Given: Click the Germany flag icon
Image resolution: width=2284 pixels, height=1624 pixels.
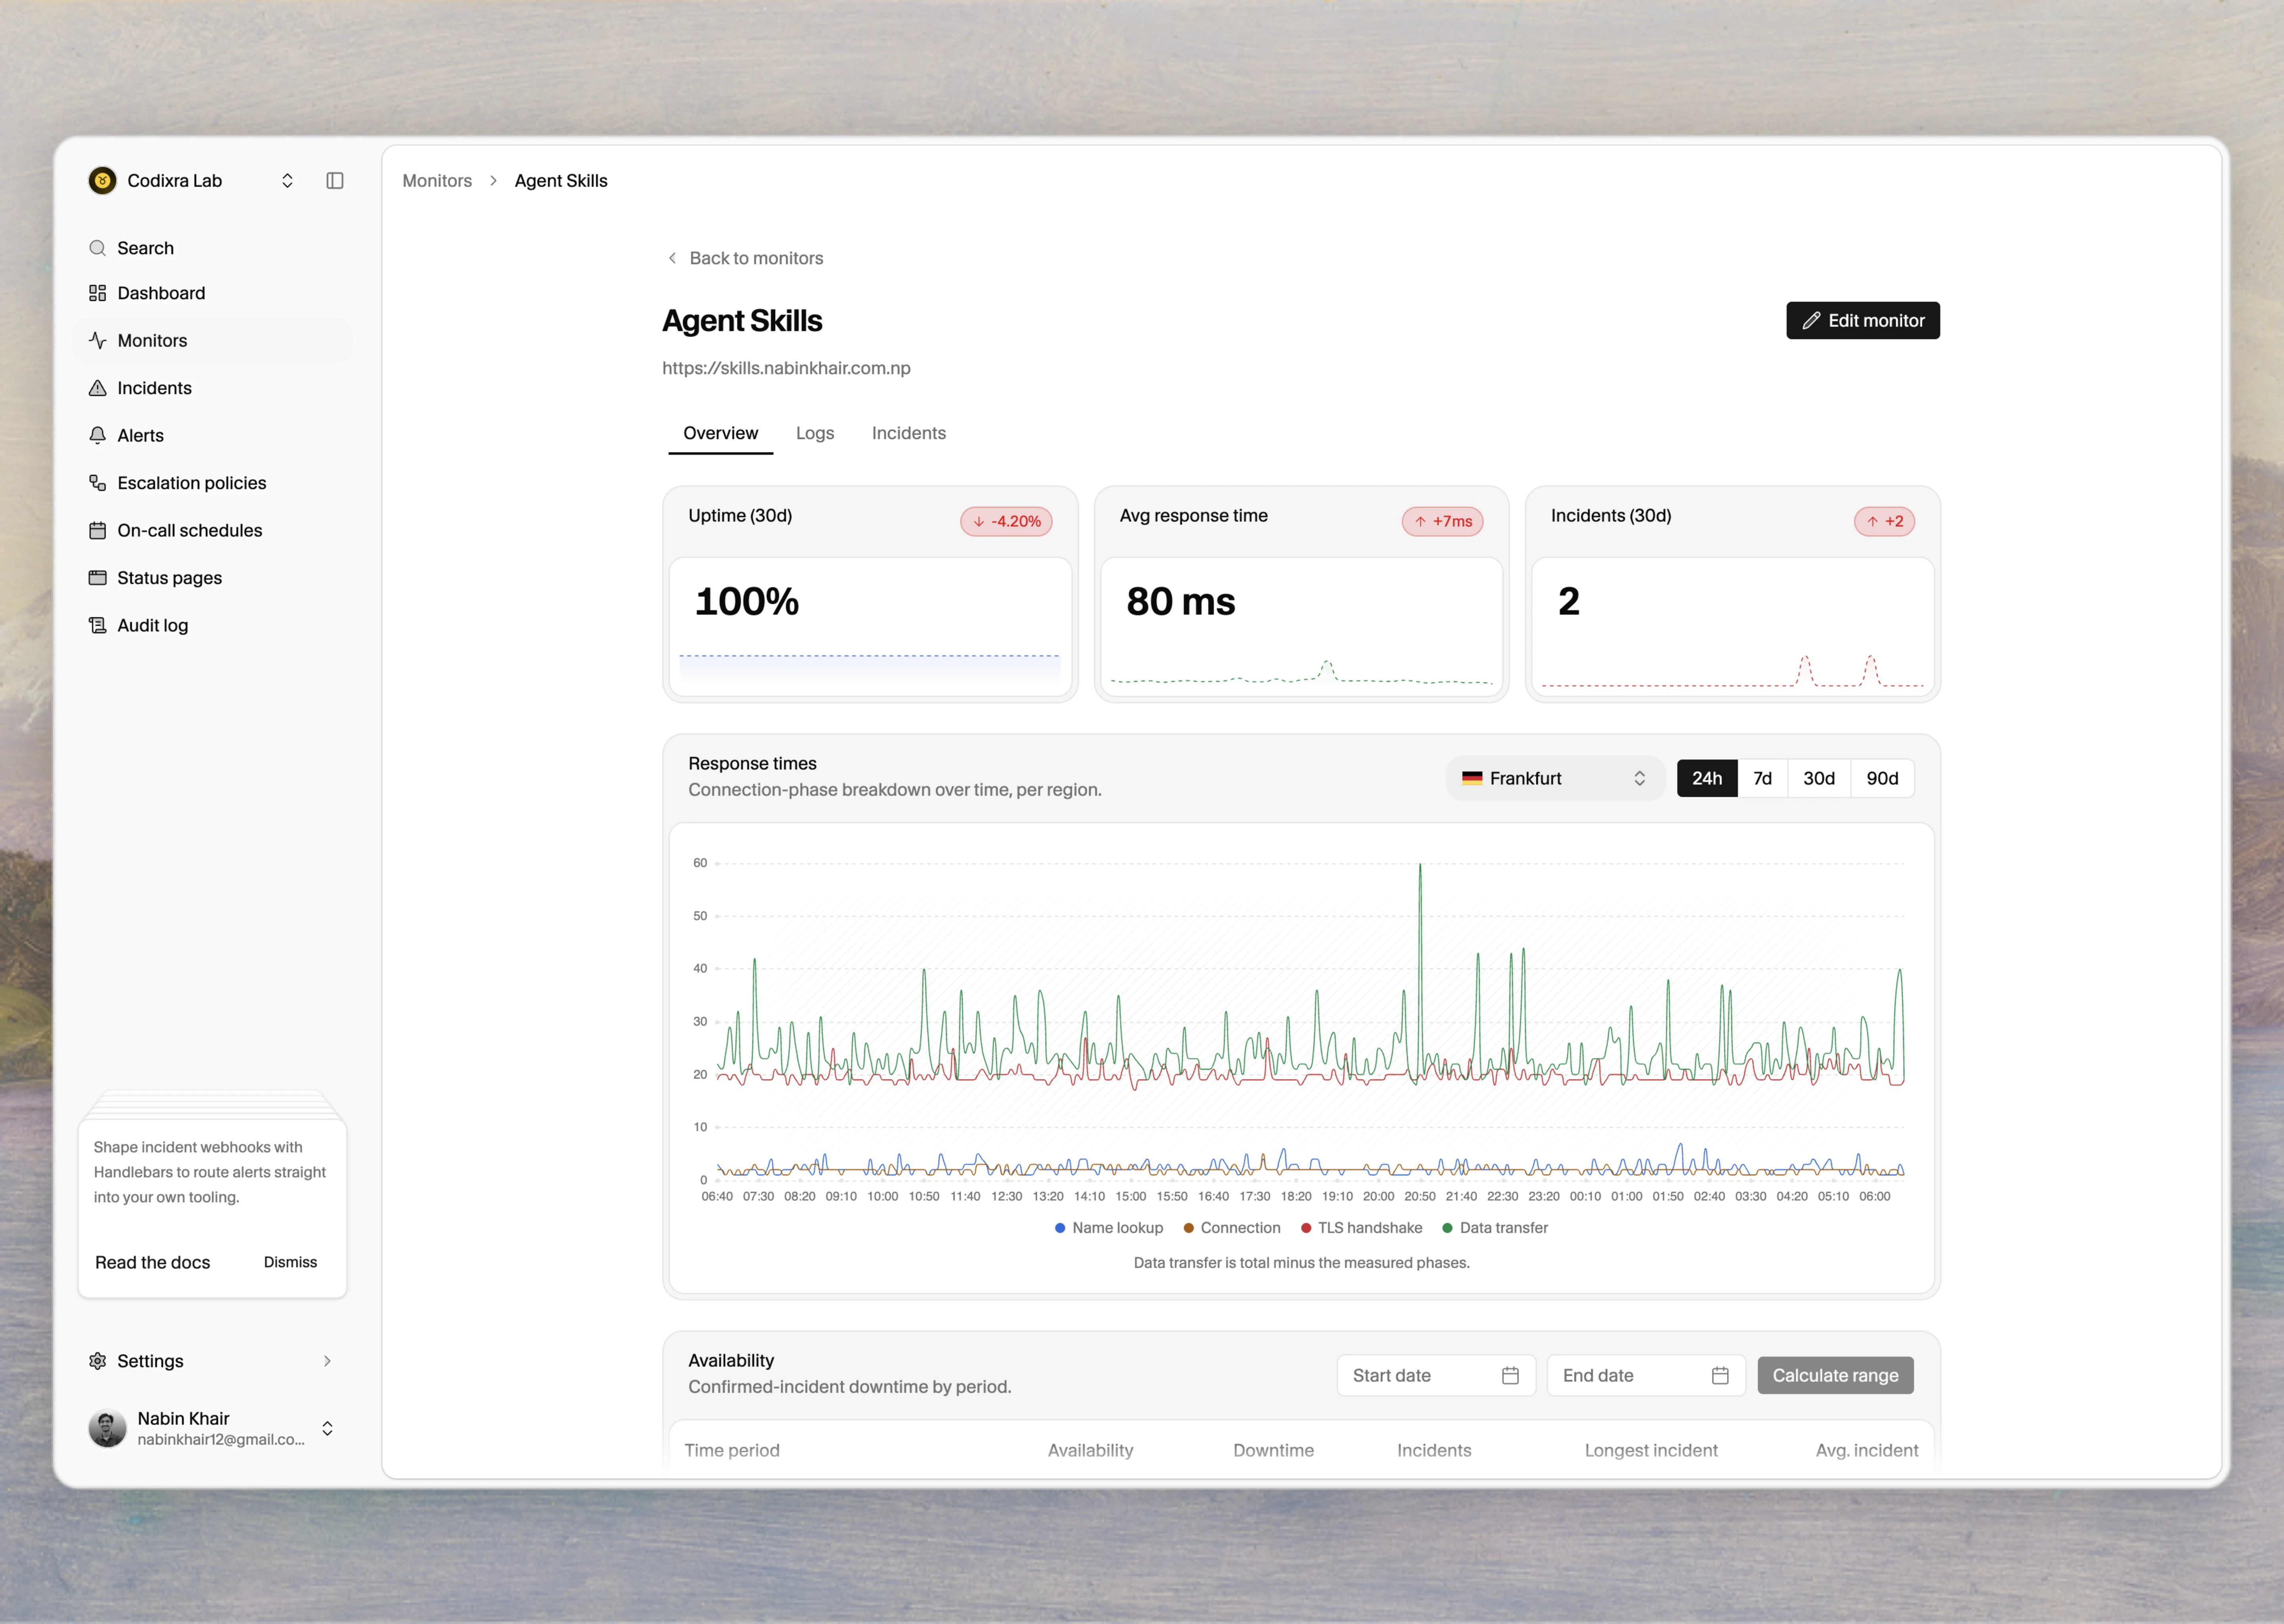Looking at the screenshot, I should 1472,778.
